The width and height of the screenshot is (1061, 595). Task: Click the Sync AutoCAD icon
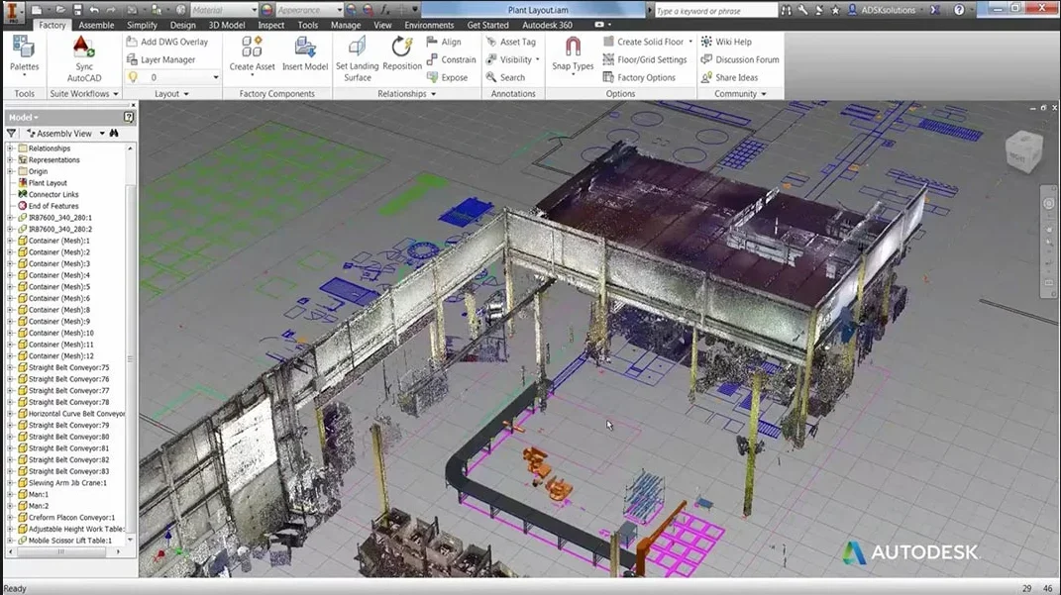(x=84, y=48)
